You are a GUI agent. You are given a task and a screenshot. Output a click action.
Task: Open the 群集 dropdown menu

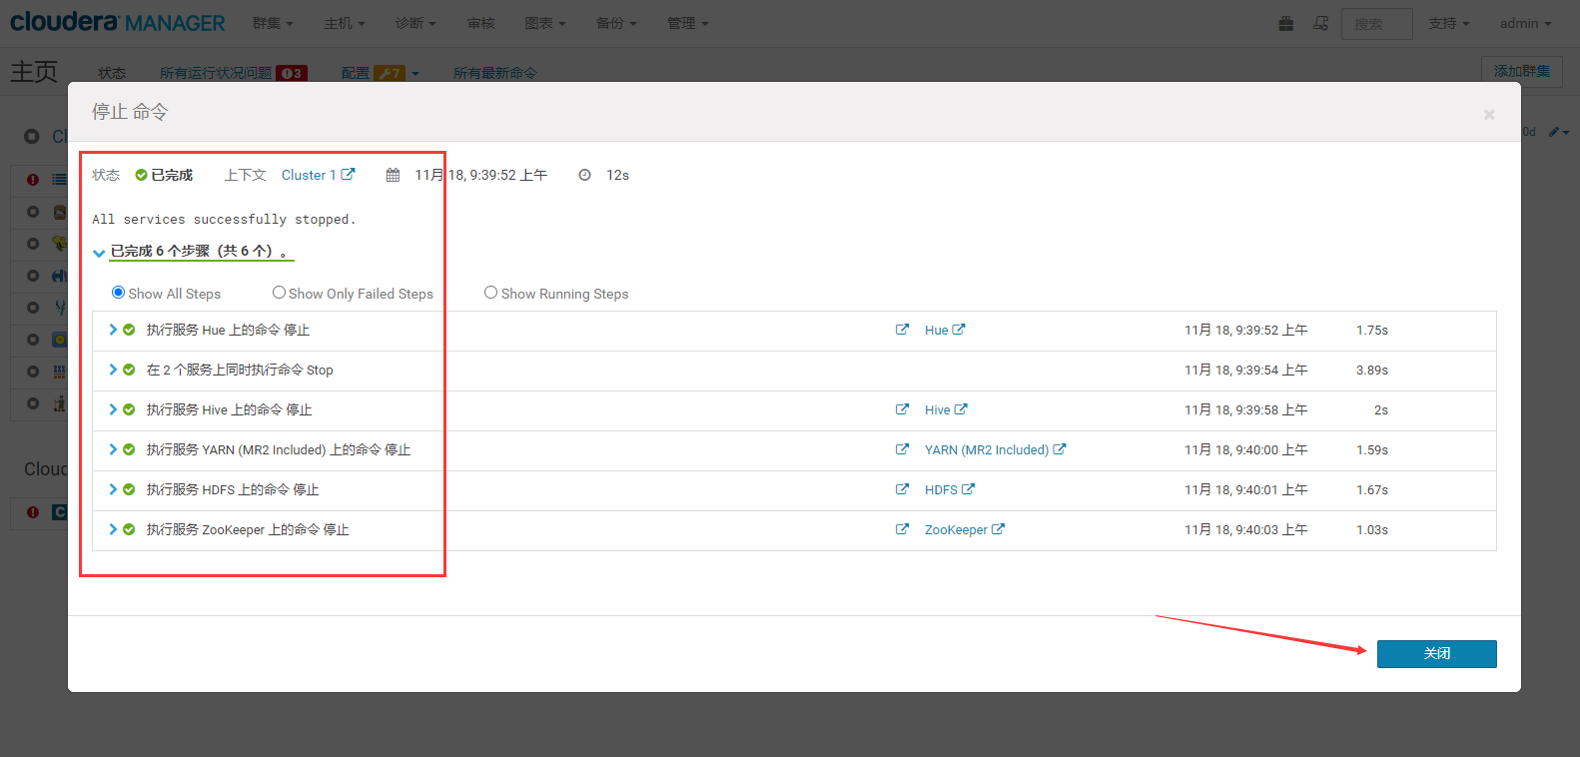[273, 23]
